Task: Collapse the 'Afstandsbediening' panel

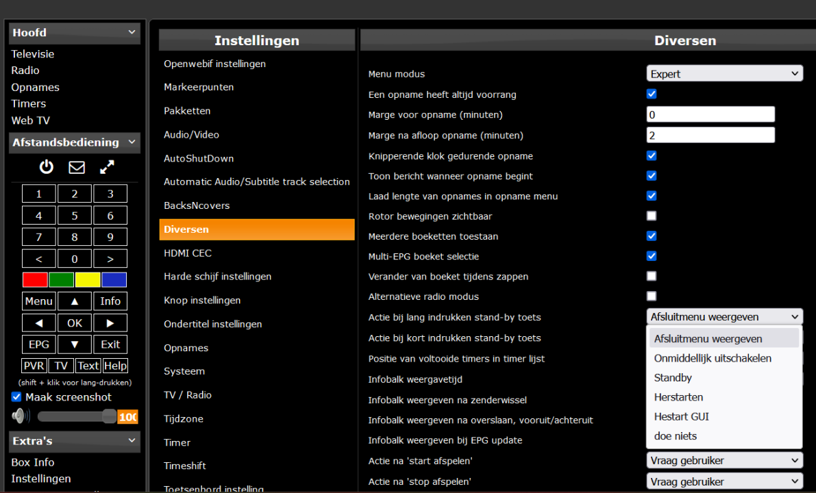Action: coord(132,142)
